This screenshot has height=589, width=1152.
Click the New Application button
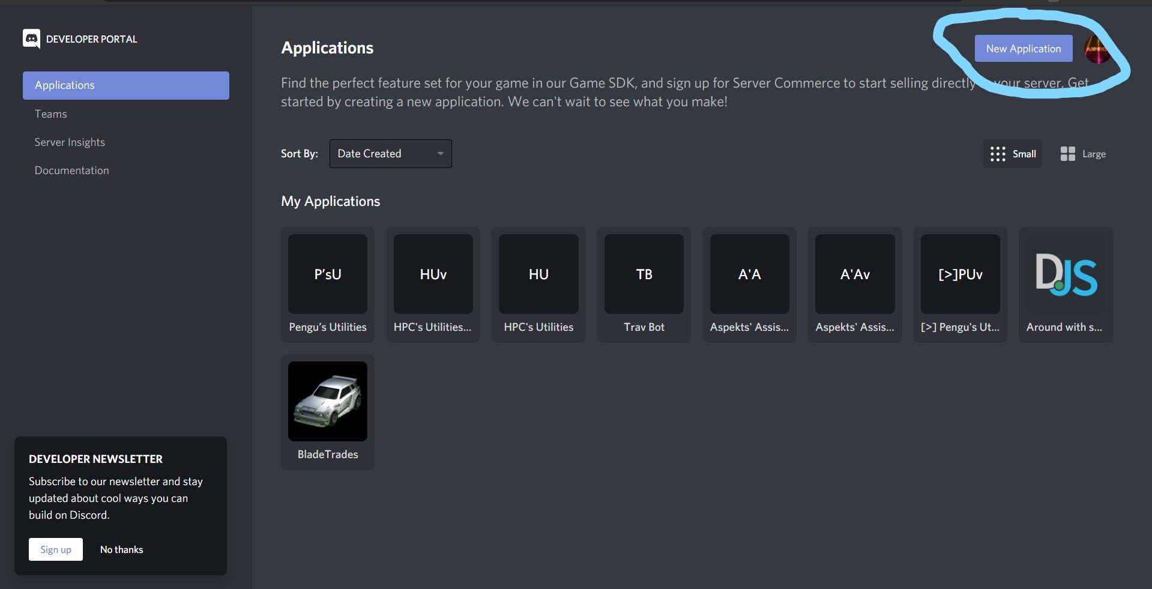1024,49
